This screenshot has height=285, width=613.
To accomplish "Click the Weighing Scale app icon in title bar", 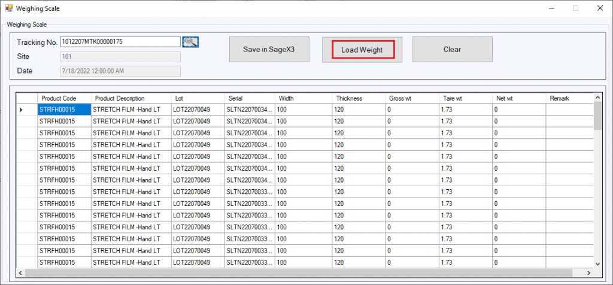I will 8,8.
